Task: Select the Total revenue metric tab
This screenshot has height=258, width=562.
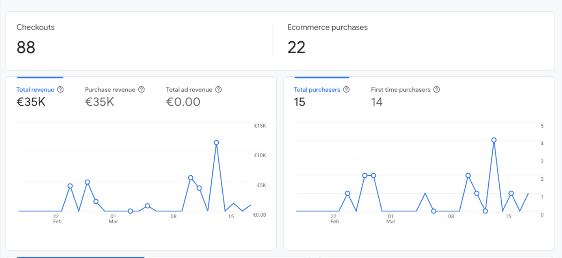Action: coord(35,89)
